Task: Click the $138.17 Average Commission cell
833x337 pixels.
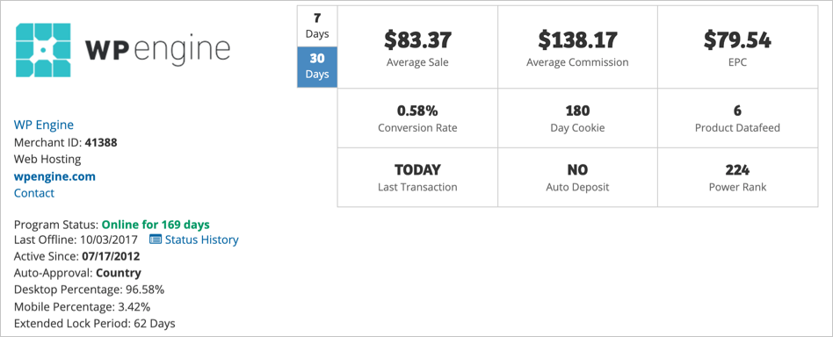Action: (x=577, y=47)
